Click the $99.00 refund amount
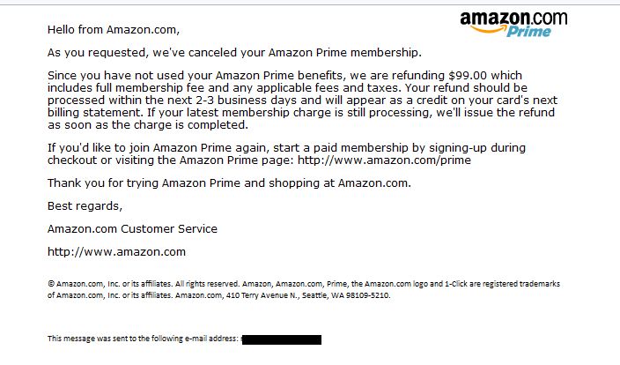The image size is (620, 365). (468, 75)
